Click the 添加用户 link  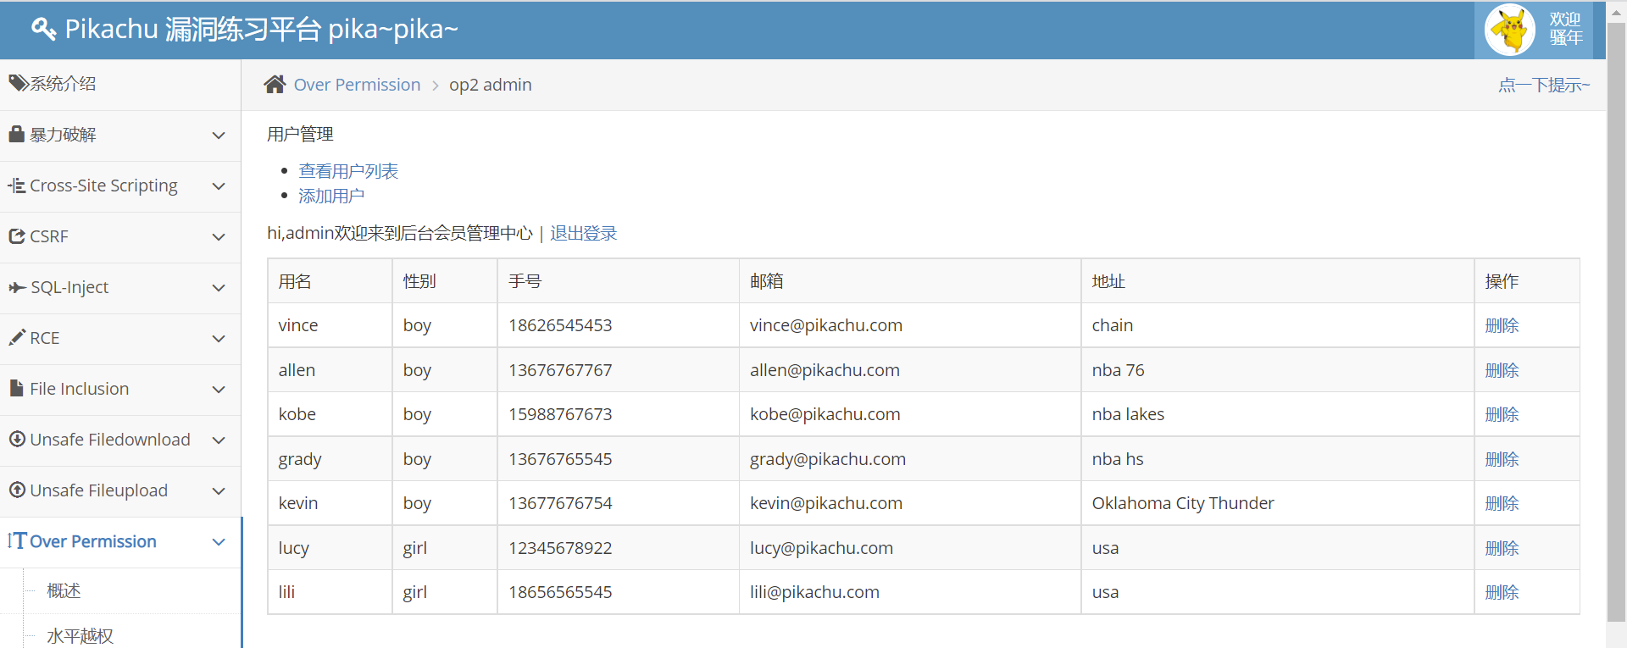[331, 196]
